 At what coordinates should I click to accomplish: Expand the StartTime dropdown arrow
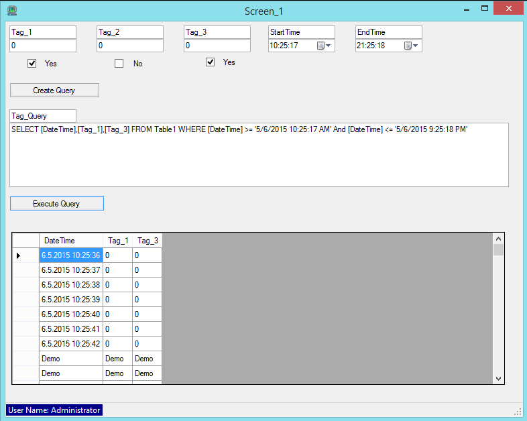coord(329,46)
